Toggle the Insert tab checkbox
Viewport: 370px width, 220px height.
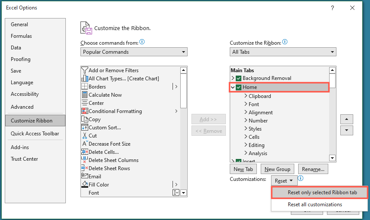[x=239, y=162]
